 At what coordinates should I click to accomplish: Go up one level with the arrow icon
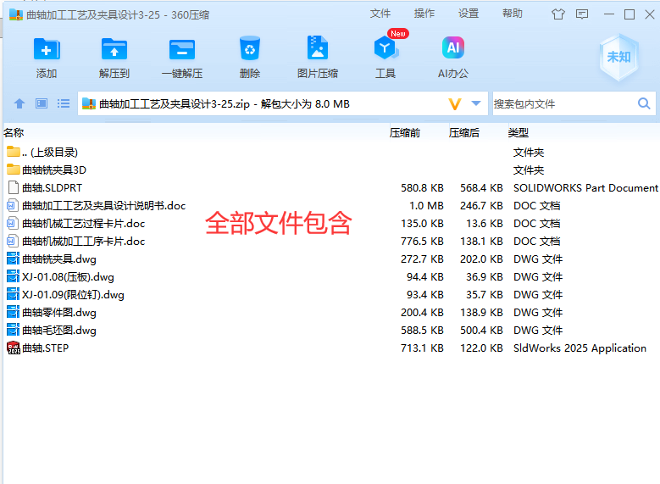click(19, 103)
